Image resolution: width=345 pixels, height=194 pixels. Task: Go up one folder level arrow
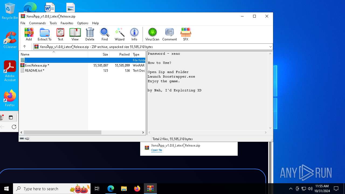(25, 47)
